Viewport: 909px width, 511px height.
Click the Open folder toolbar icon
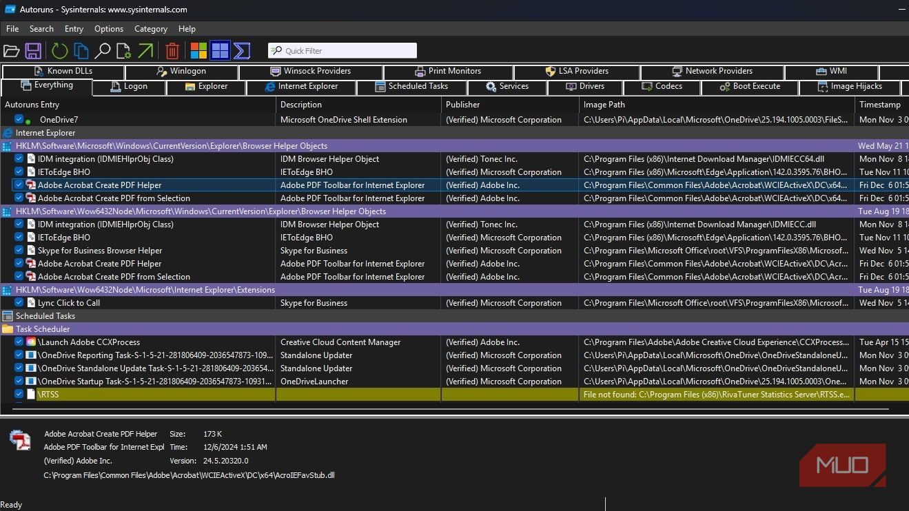tap(11, 51)
